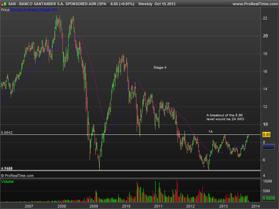Screen dimensions: 279x209
Task: Click the chart title 'SAN - BANCO SANTANDER S.A. SPONSORED ADR'
Action: [x=57, y=4]
